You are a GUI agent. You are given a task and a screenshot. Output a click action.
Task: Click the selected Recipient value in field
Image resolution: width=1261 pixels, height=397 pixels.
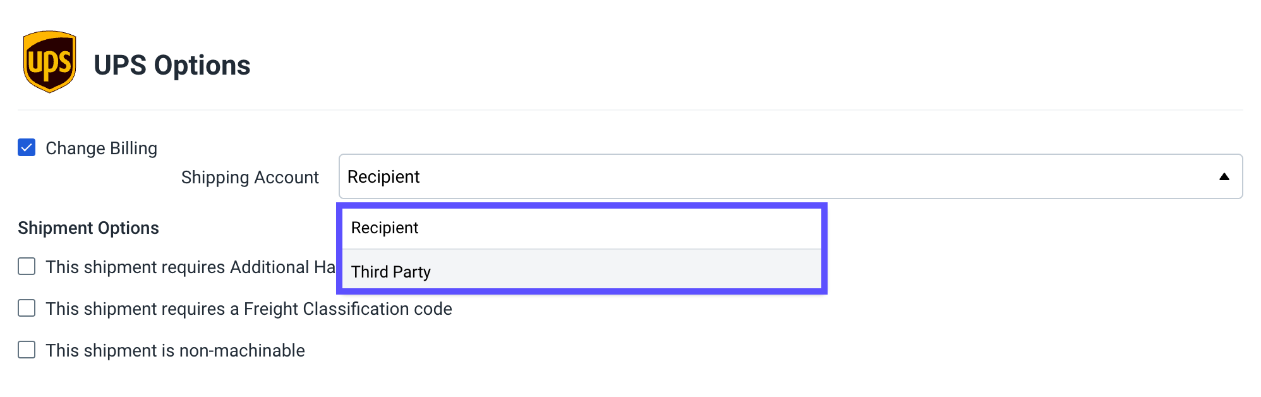point(383,176)
